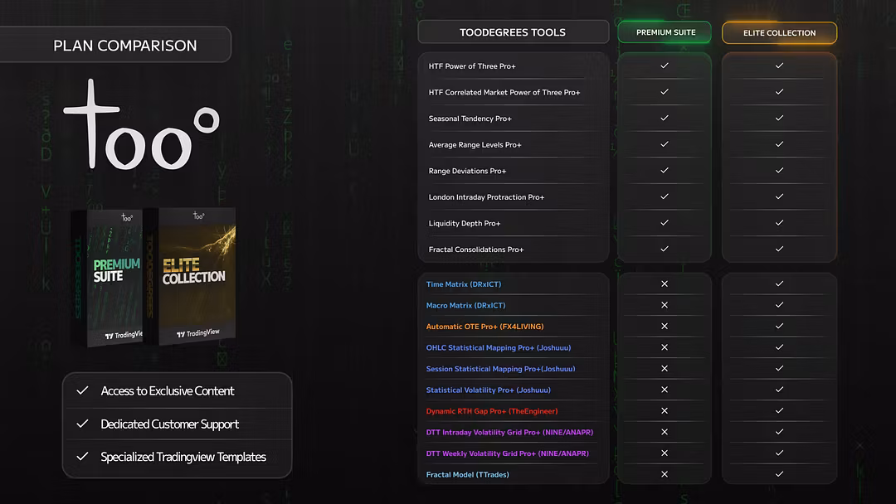This screenshot has height=504, width=896.
Task: Select the Range Deviations Pro+ row label
Action: click(x=467, y=172)
